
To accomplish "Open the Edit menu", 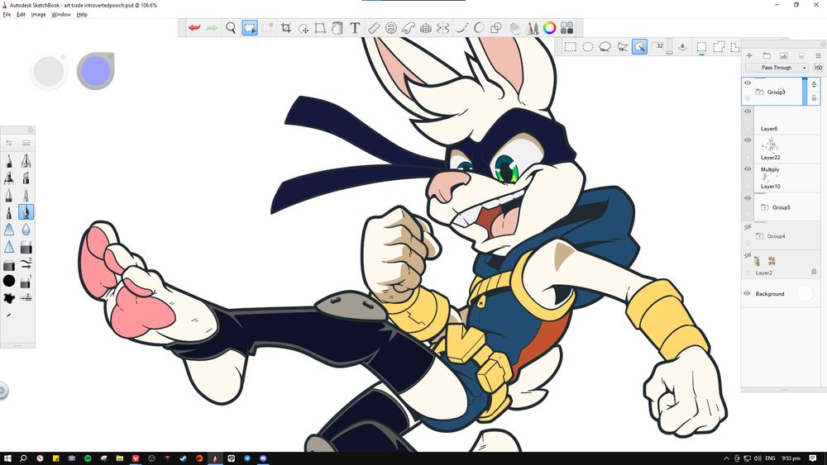I will pyautogui.click(x=21, y=14).
